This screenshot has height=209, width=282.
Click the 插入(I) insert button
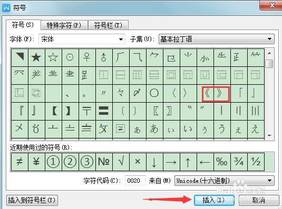tap(214, 200)
